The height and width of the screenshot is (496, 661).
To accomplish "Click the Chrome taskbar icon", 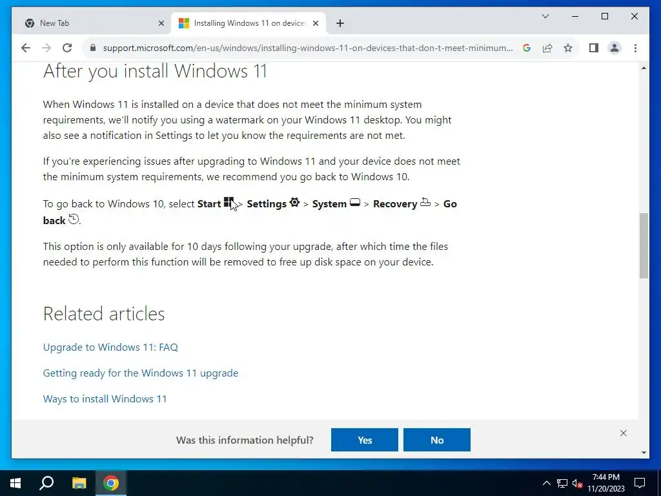I will [111, 483].
